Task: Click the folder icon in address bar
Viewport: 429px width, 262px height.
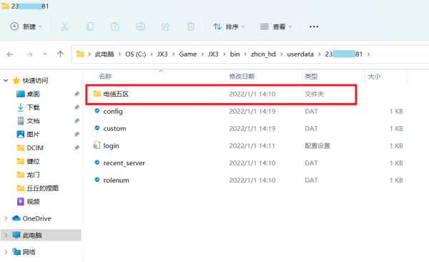Action: (80, 54)
